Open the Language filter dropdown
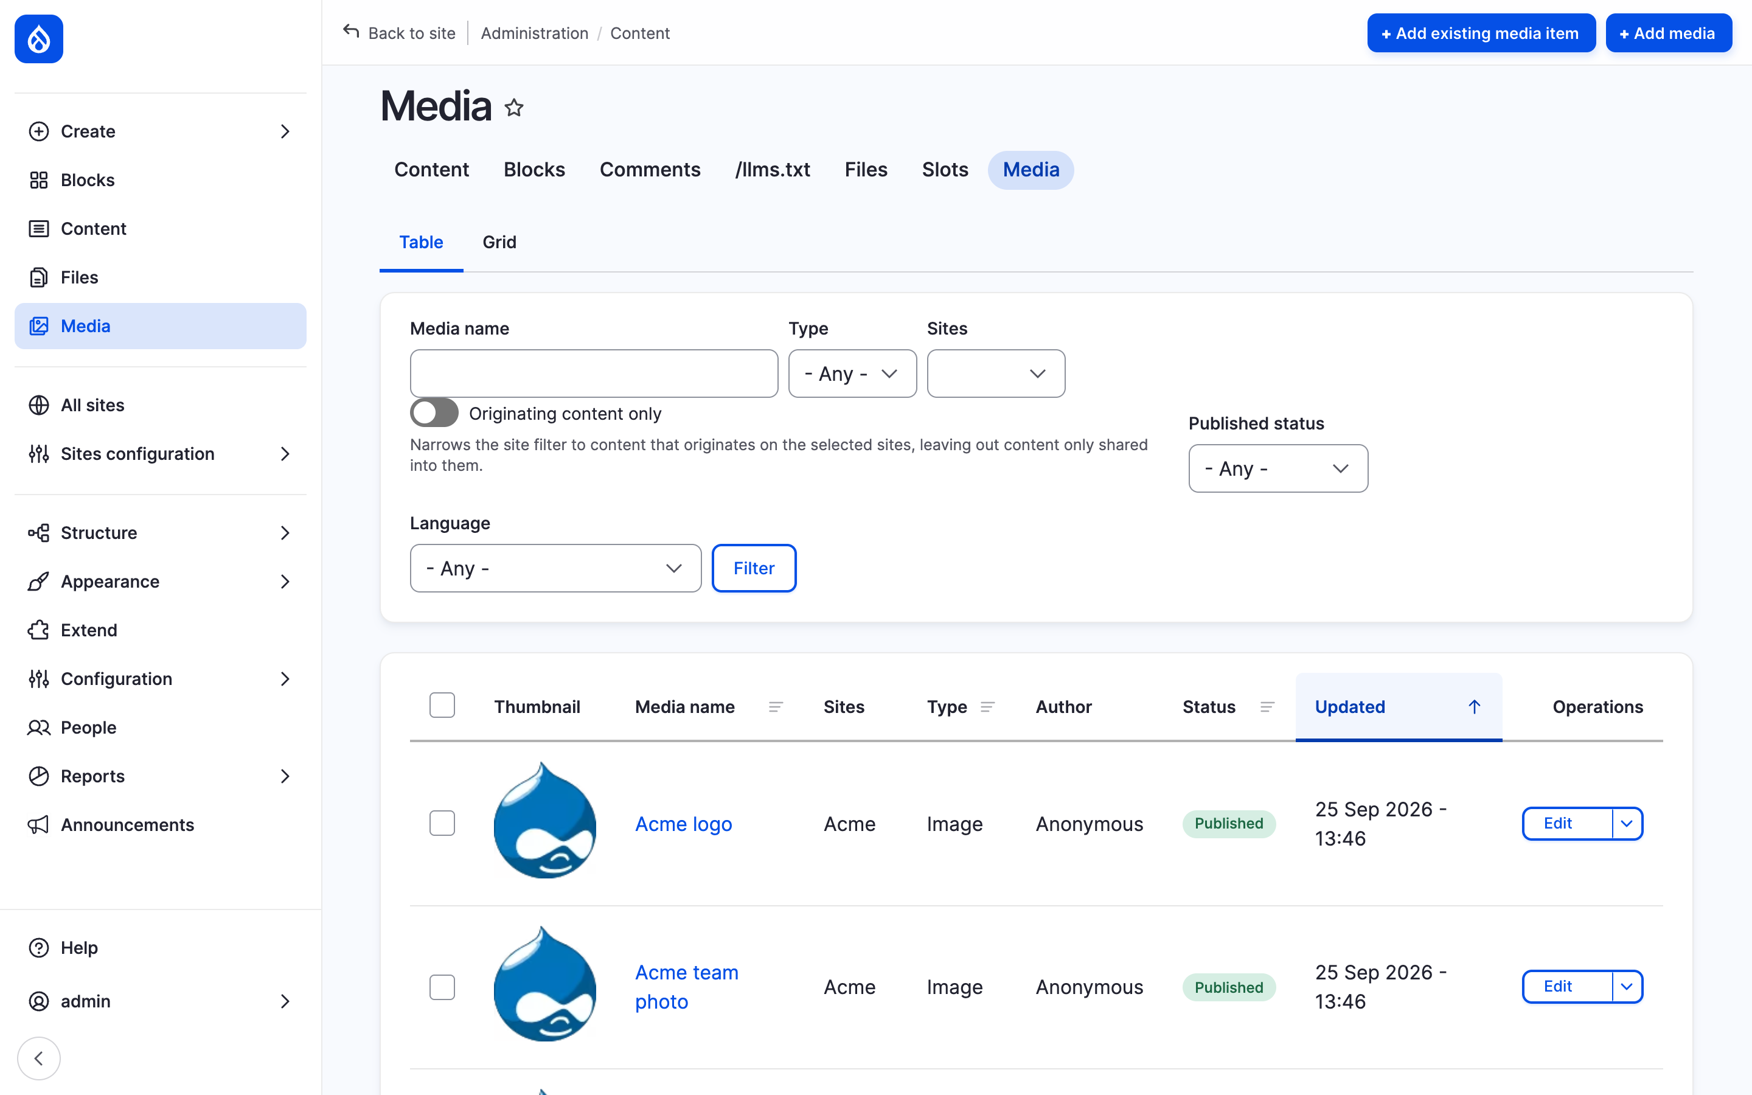Viewport: 1752px width, 1095px height. 555,569
